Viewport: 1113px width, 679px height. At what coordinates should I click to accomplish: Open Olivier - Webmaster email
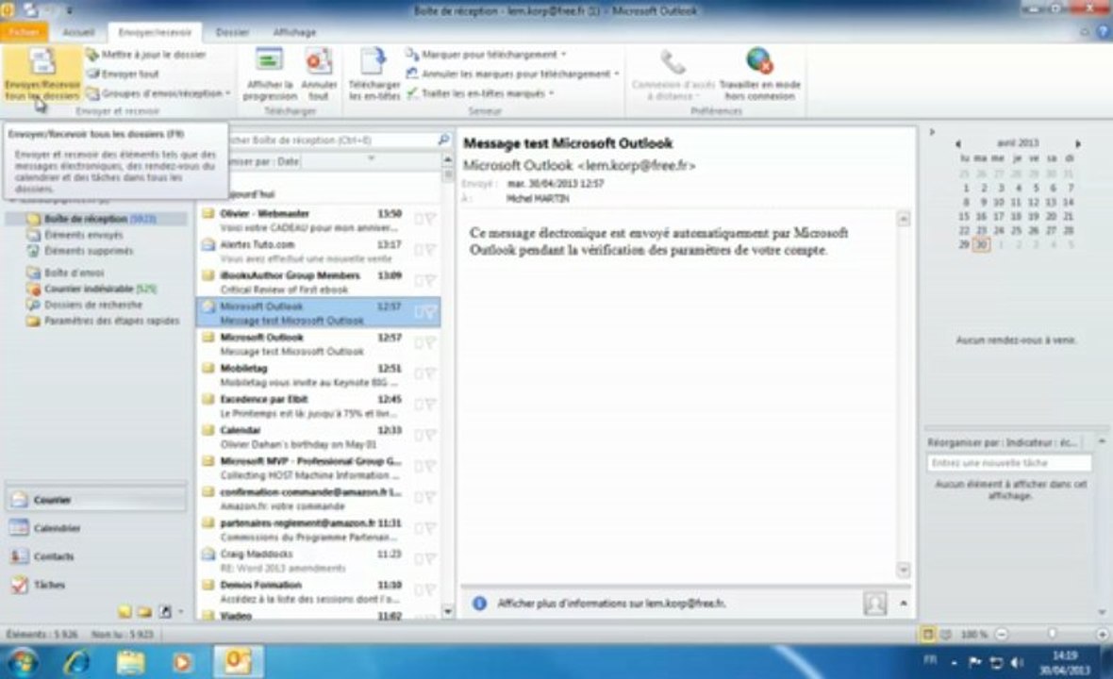(318, 220)
